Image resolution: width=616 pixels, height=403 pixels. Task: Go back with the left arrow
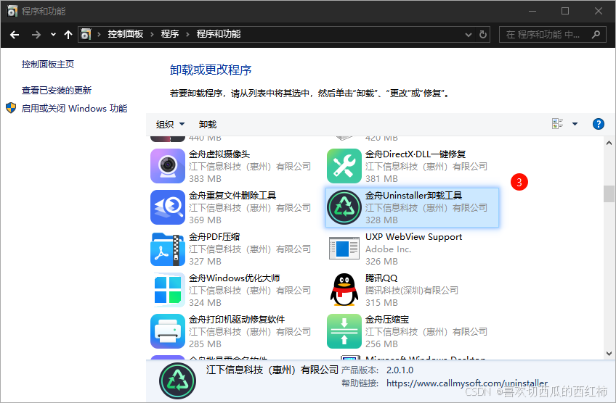(15, 35)
